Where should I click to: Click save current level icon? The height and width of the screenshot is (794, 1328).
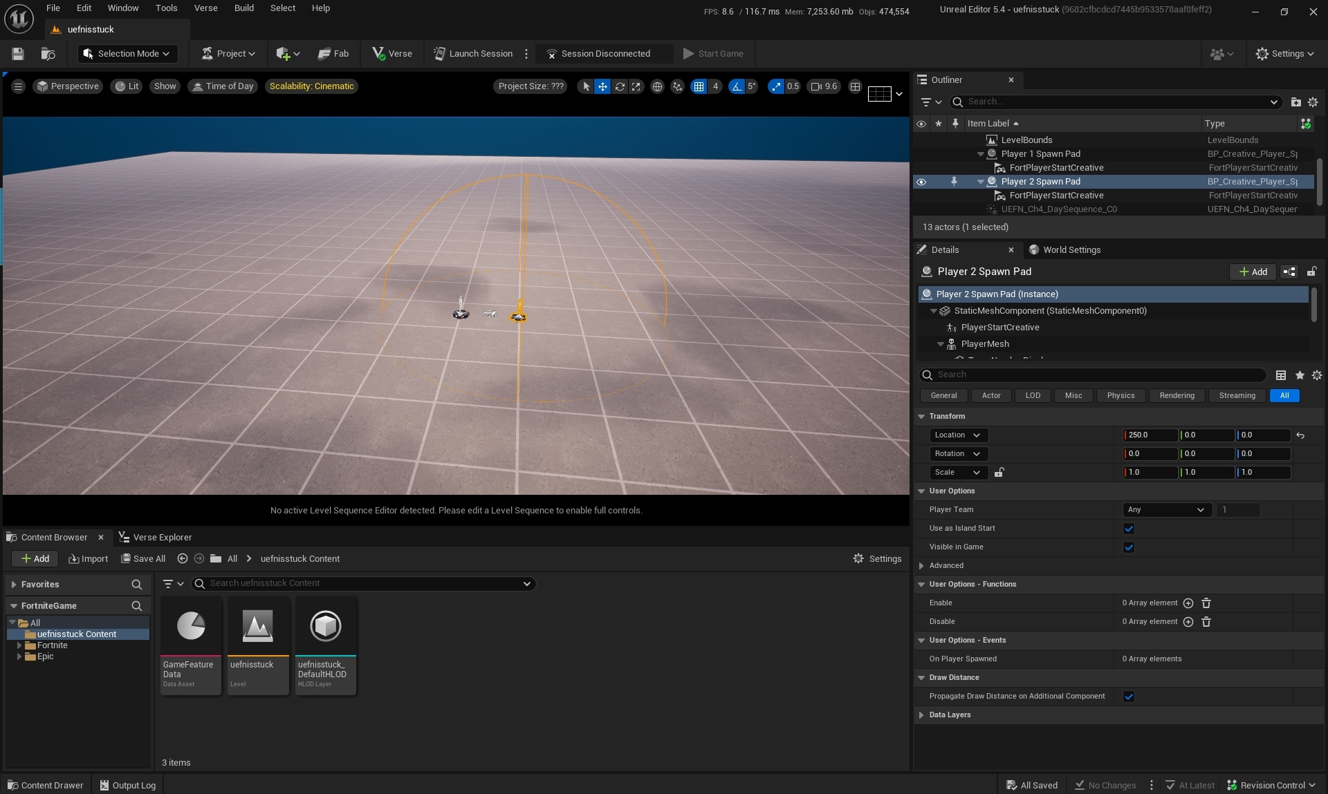(18, 53)
